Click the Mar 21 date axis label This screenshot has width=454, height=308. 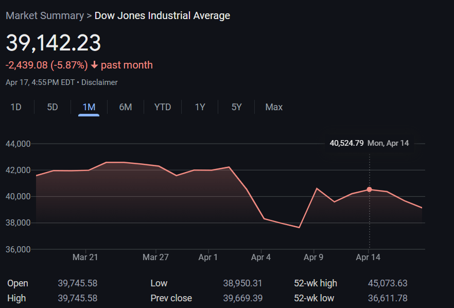pos(85,257)
